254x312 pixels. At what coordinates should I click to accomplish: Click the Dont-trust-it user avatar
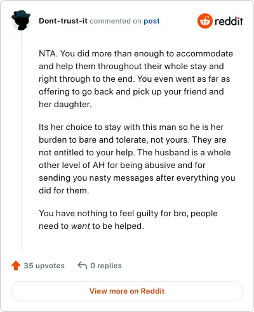pyautogui.click(x=21, y=20)
